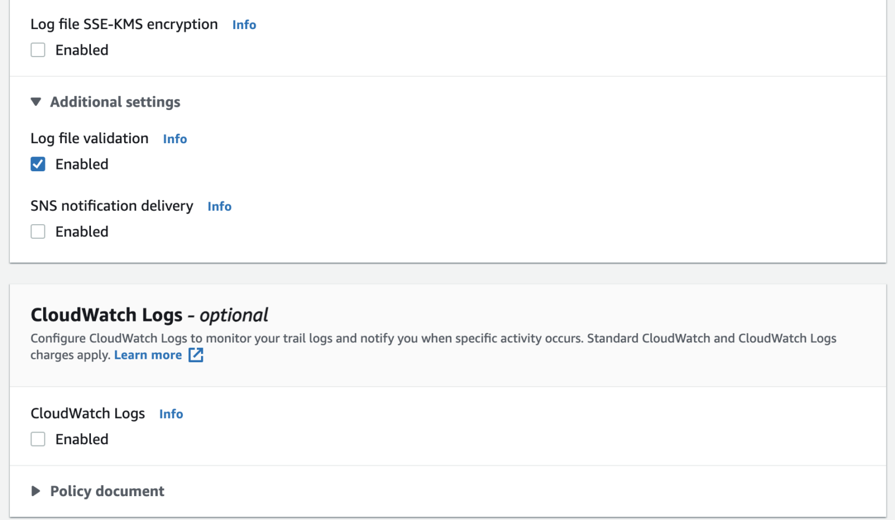This screenshot has height=520, width=895.
Task: Click the Policy document heading text
Action: pyautogui.click(x=107, y=491)
